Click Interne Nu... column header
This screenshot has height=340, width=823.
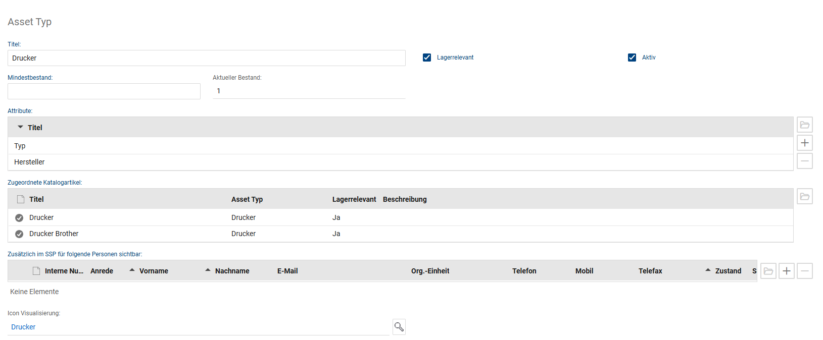64,271
